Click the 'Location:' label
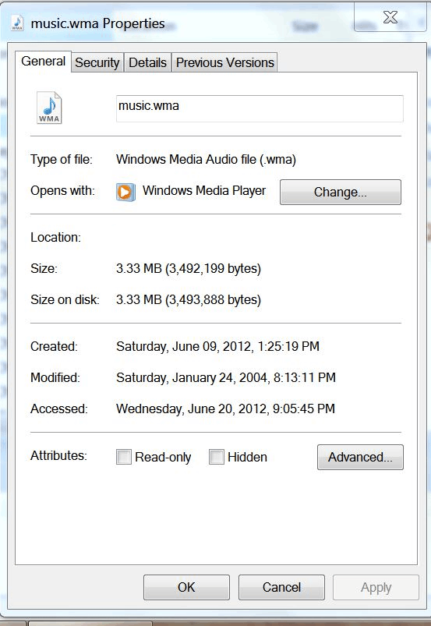 [55, 237]
